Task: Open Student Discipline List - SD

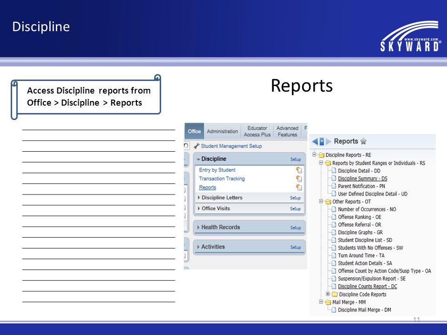Action: click(x=365, y=240)
